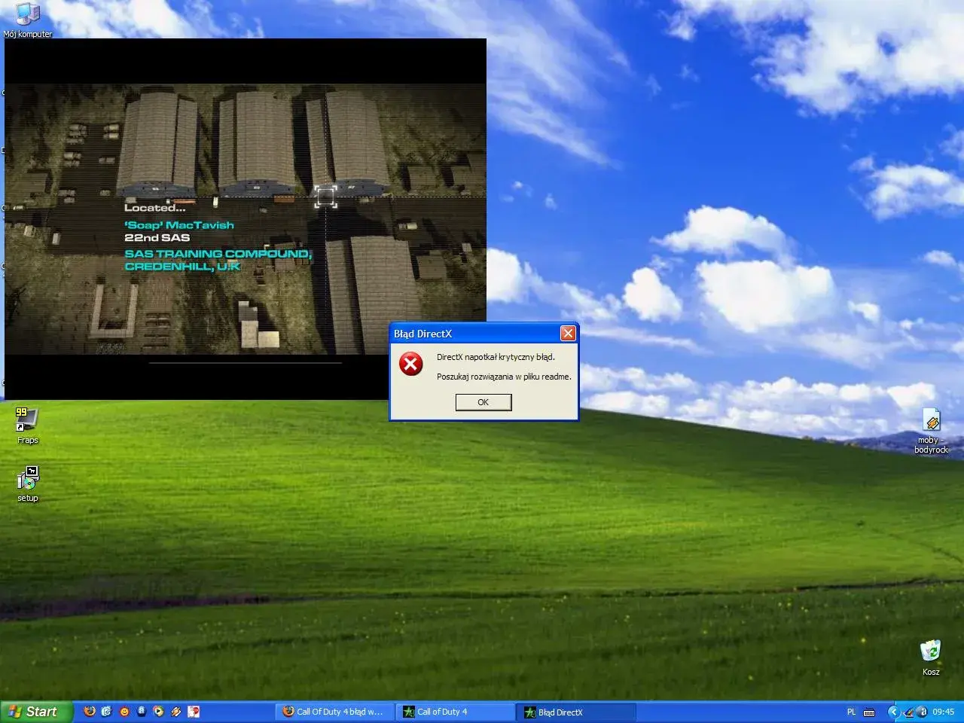Click the 'Located...' text in game

click(x=154, y=208)
